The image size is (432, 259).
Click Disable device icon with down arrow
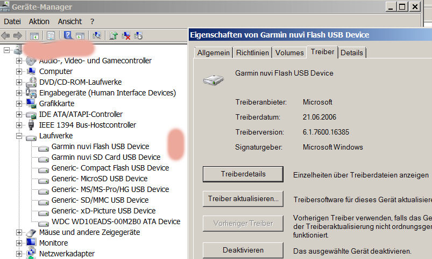pyautogui.click(x=138, y=35)
